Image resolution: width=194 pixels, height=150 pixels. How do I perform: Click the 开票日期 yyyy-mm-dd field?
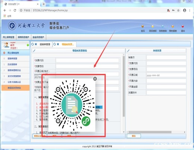(166, 75)
